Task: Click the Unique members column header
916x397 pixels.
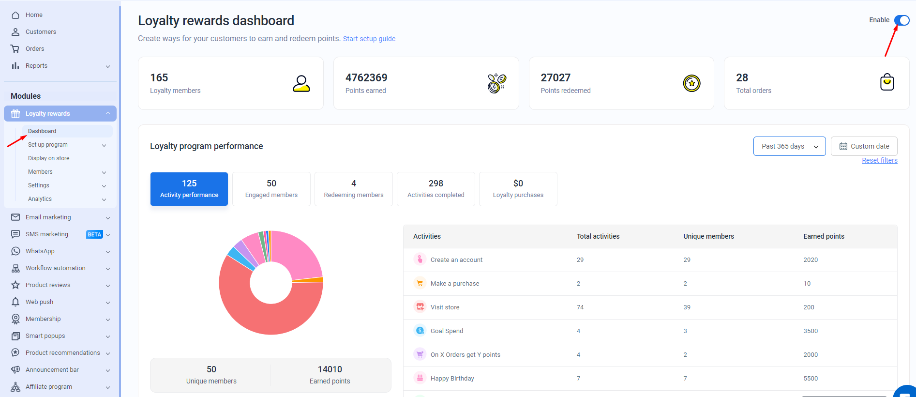Action: [708, 236]
